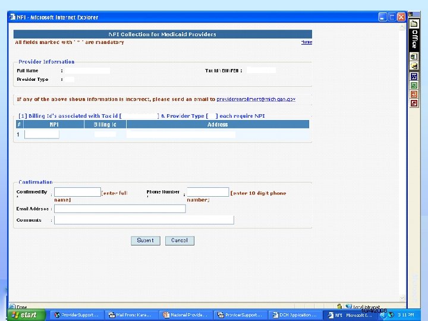Open the Windows Start menu
The height and width of the screenshot is (321, 428).
[26, 315]
